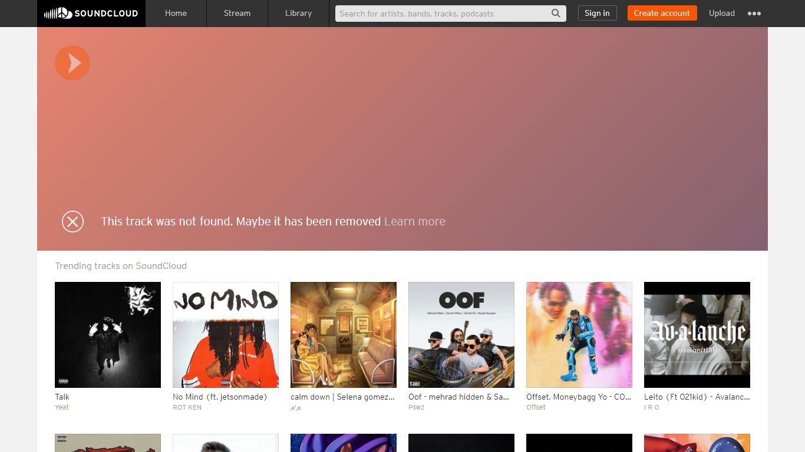This screenshot has height=452, width=805.
Task: Open the ROT KEN artist link
Action: click(x=187, y=407)
